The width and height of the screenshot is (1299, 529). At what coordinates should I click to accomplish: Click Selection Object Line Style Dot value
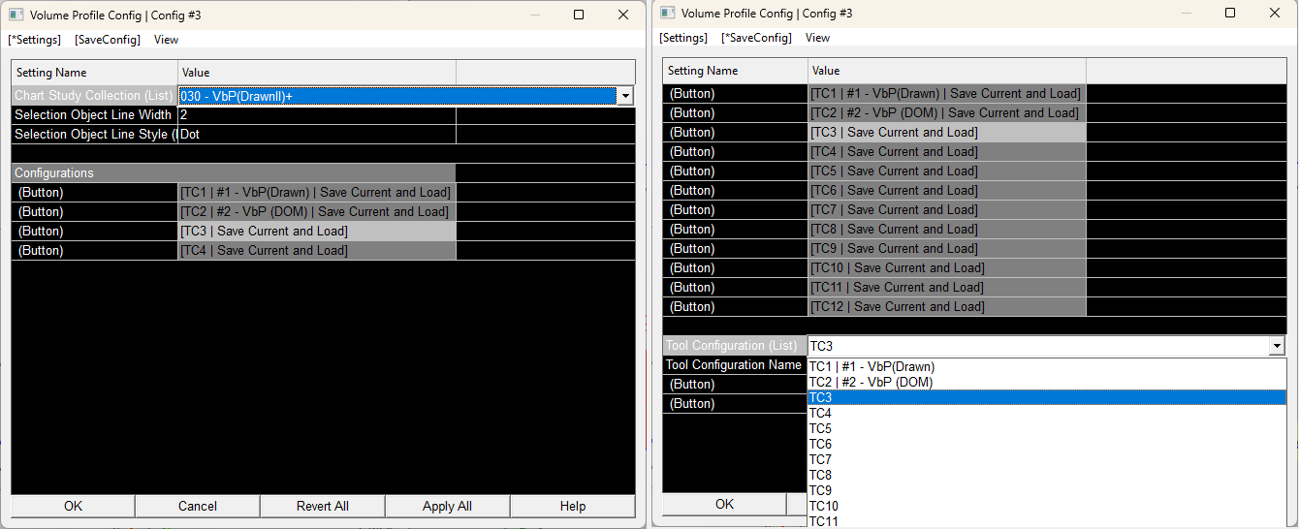[x=317, y=135]
